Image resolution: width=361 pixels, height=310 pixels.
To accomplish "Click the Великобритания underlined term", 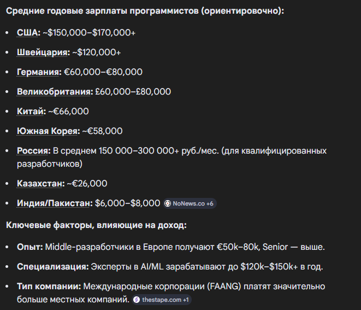I will 54,92.
